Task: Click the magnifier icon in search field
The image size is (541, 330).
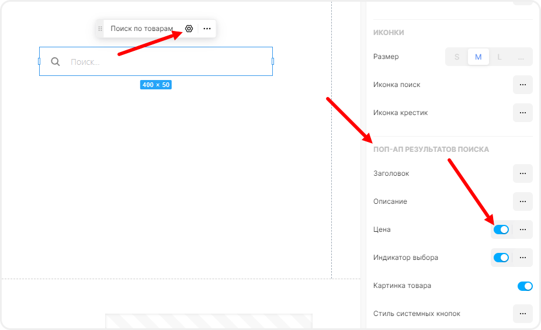Action: tap(56, 62)
